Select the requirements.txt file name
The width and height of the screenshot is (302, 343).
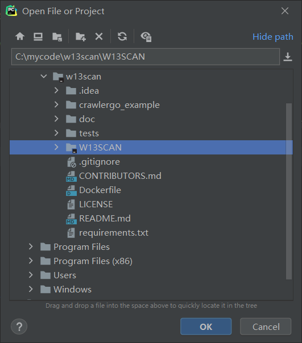pos(114,233)
